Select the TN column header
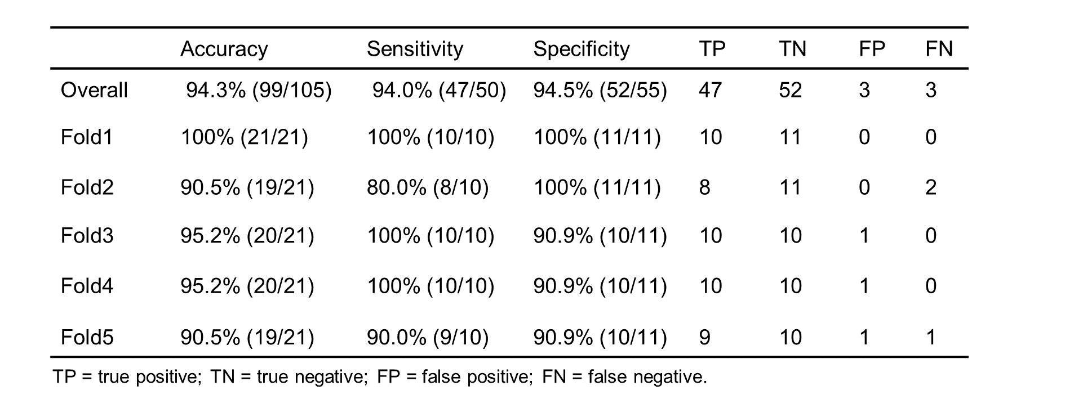1065x399 pixels. click(x=792, y=50)
